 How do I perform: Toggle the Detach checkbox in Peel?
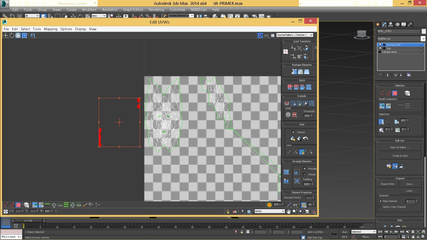(x=293, y=132)
